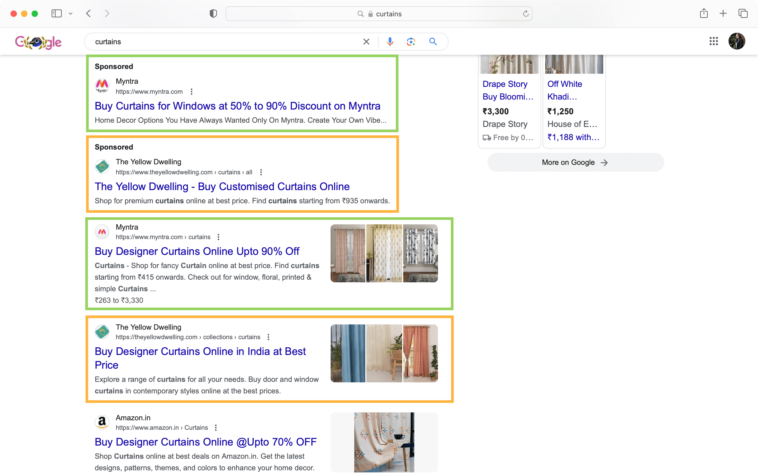Click the Google doodle logo

click(38, 42)
